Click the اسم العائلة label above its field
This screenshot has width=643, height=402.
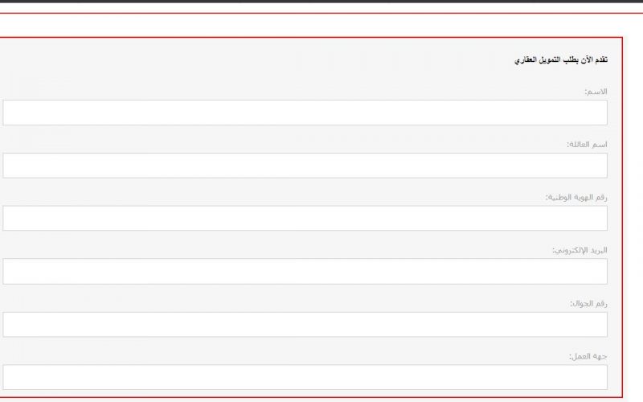[x=587, y=145]
